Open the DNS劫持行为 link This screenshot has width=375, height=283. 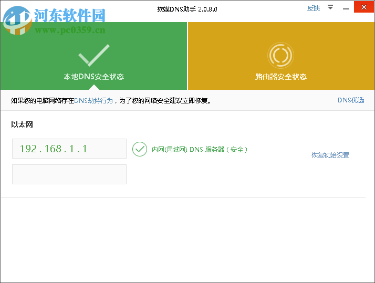point(93,101)
